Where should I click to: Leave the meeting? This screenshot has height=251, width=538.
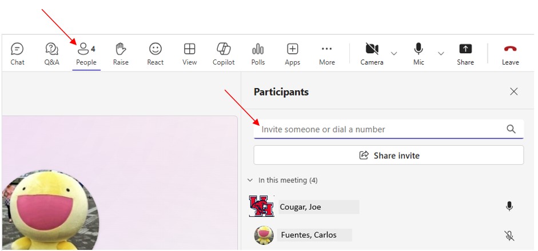[x=510, y=54]
